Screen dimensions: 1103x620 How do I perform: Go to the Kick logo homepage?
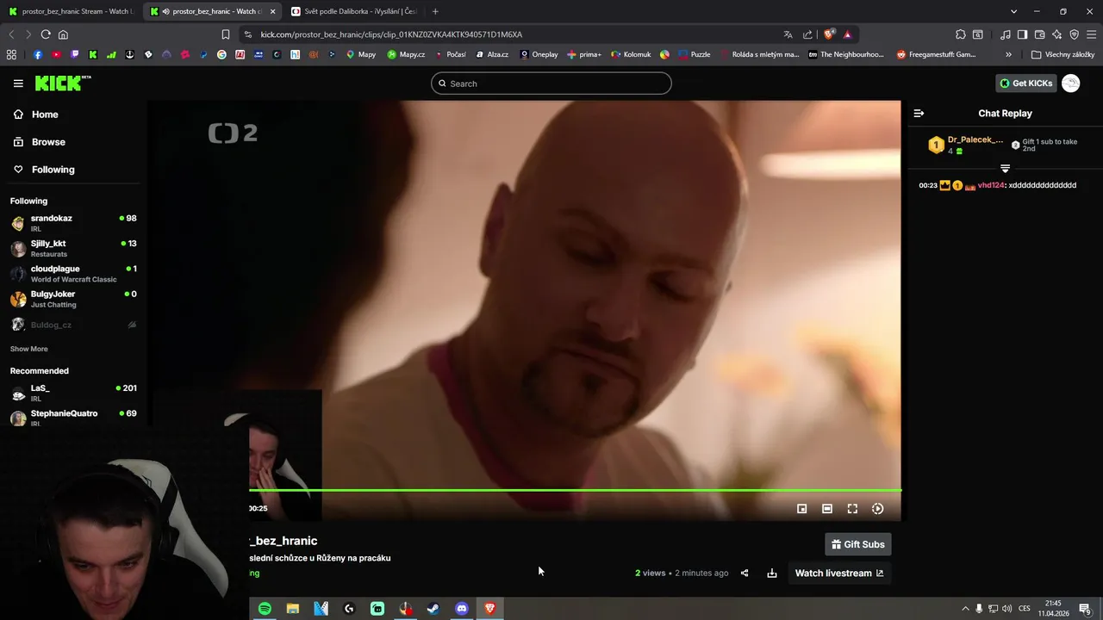[63, 83]
